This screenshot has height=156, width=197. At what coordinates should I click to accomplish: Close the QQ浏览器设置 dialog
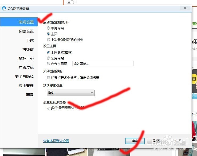[185, 8]
